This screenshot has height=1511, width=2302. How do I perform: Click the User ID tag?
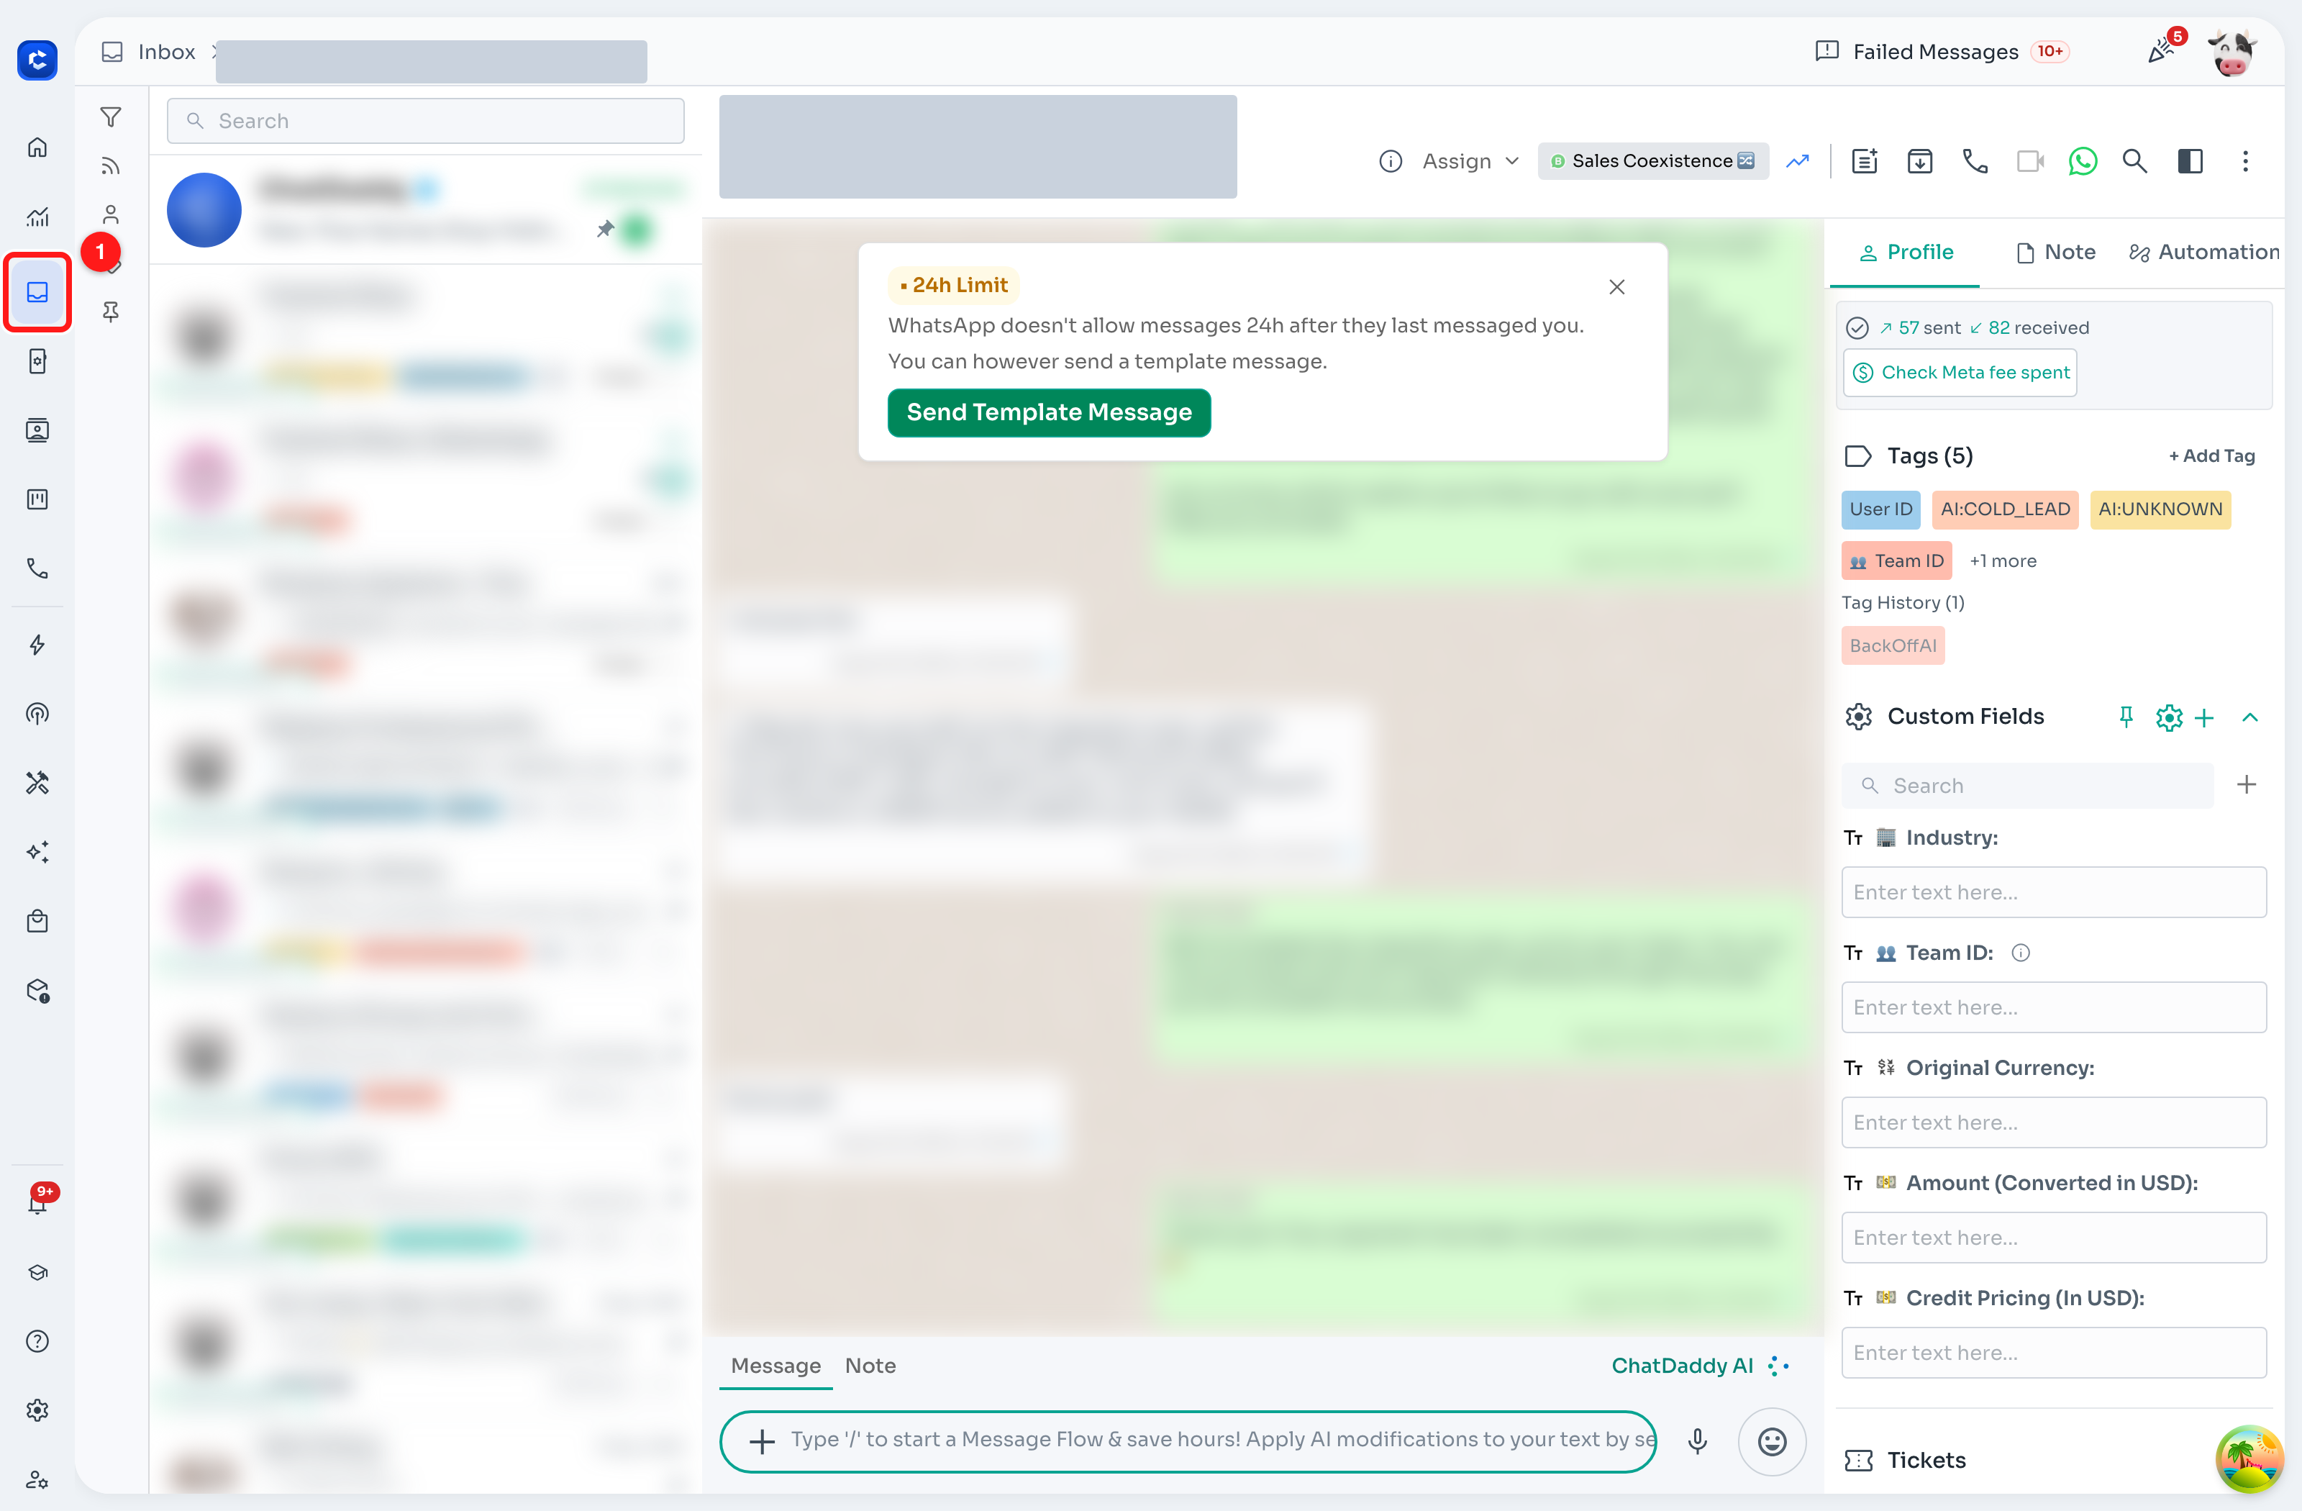point(1880,510)
